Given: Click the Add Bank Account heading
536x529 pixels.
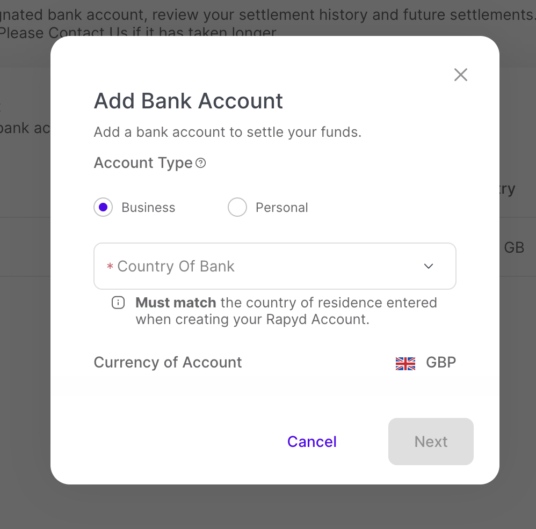Looking at the screenshot, I should 188,101.
